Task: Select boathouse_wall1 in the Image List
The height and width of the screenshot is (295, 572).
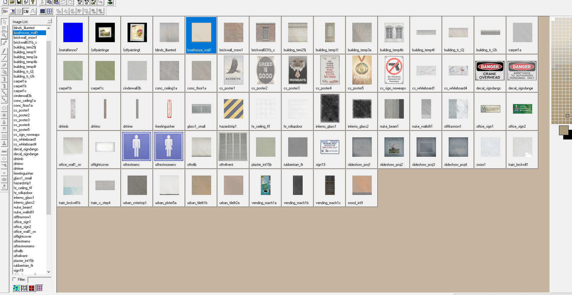Action: coord(29,33)
